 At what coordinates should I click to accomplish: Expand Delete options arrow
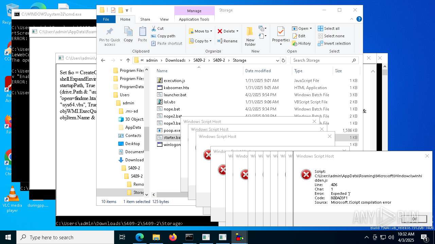click(x=237, y=31)
